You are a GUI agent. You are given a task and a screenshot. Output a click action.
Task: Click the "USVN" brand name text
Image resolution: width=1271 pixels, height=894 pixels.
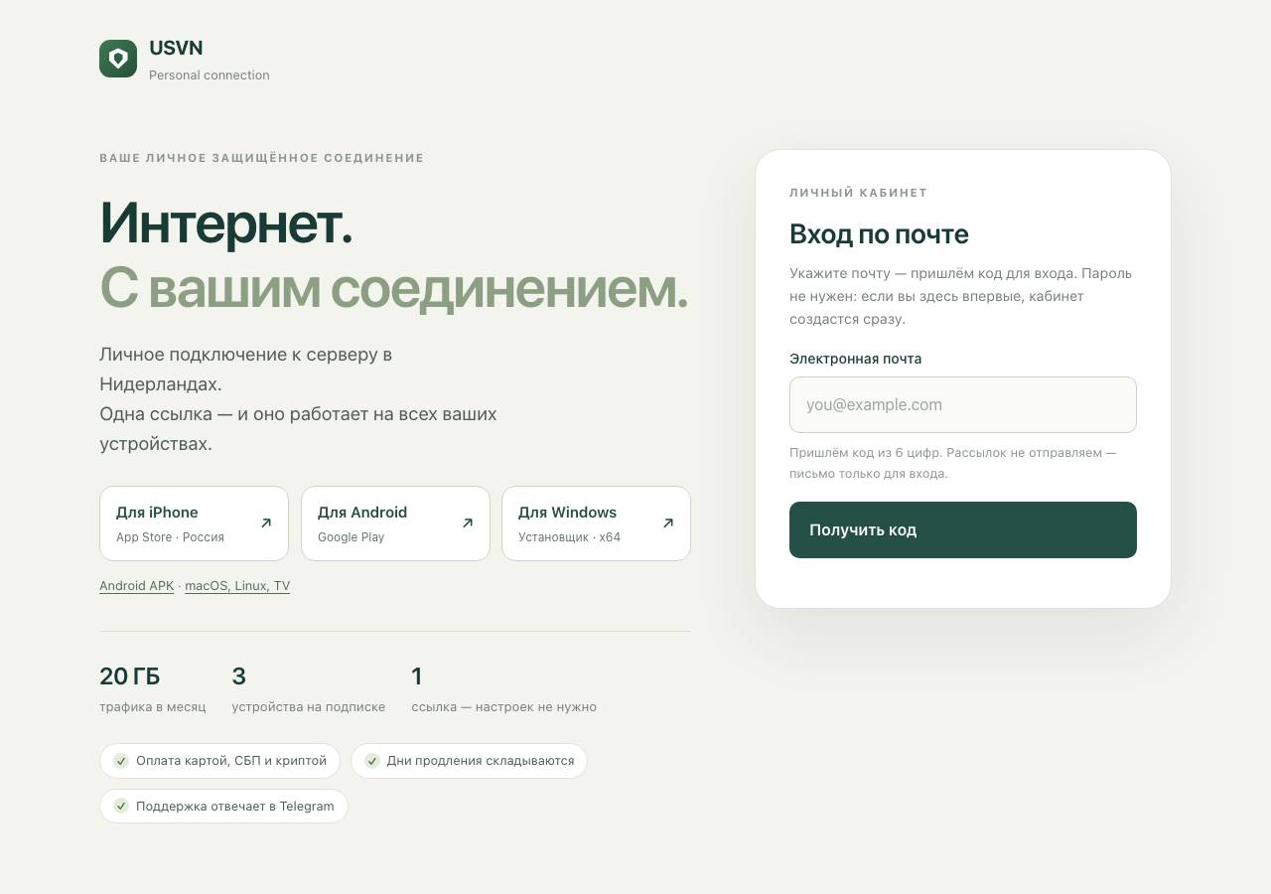click(176, 48)
